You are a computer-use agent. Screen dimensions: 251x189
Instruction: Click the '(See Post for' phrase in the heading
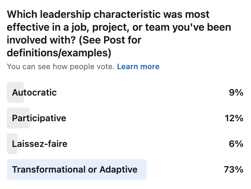click(110, 40)
